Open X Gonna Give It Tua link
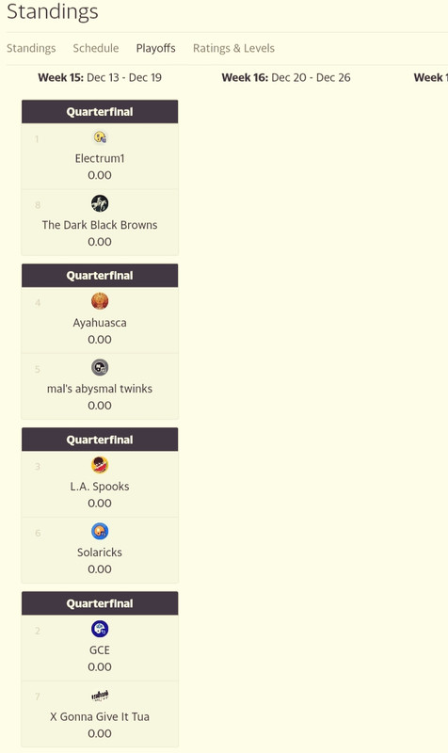Screen dimensions: 448x753 coord(100,716)
